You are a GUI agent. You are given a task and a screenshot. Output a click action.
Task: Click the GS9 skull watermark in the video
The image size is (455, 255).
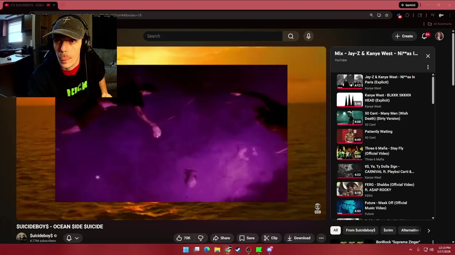pyautogui.click(x=317, y=209)
